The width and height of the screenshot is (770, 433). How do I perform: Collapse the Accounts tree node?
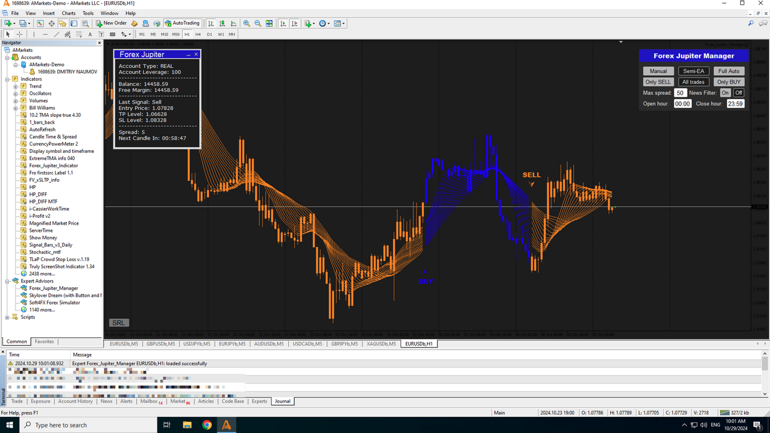pyautogui.click(x=7, y=57)
